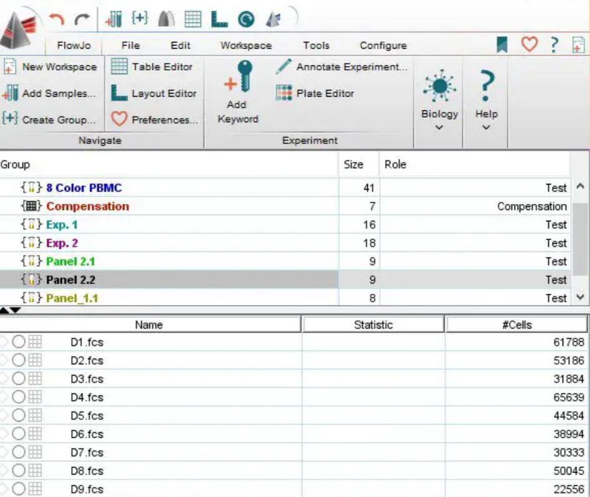The height and width of the screenshot is (497, 590).
Task: Sort samples by the Name column header
Action: tap(149, 325)
